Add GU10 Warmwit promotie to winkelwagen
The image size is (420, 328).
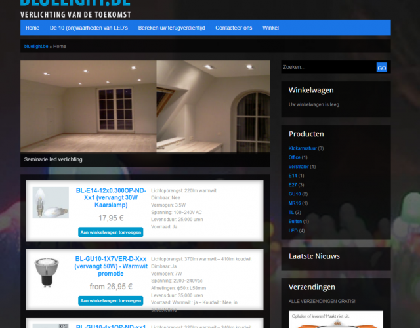pyautogui.click(x=111, y=300)
